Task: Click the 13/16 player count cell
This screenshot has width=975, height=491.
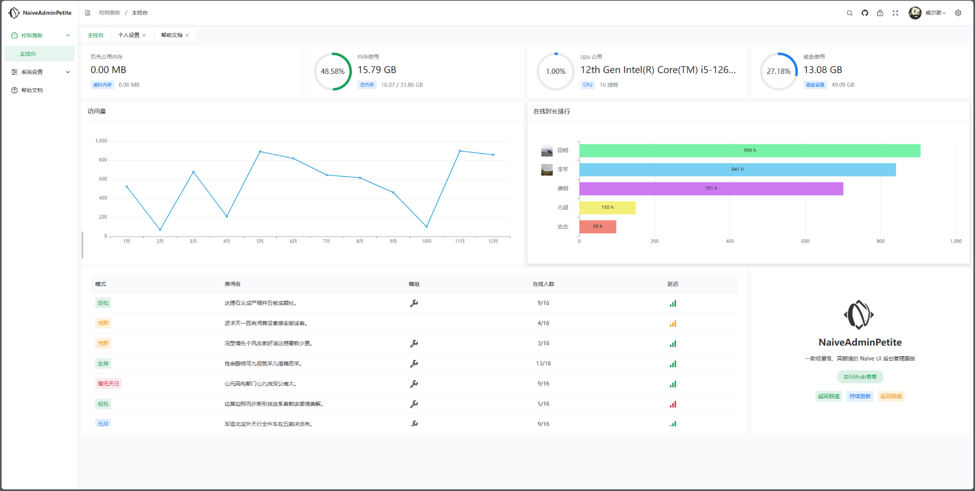Action: click(x=544, y=364)
